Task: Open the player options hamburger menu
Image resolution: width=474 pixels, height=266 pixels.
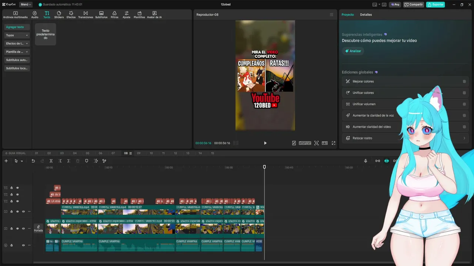Action: [331, 15]
